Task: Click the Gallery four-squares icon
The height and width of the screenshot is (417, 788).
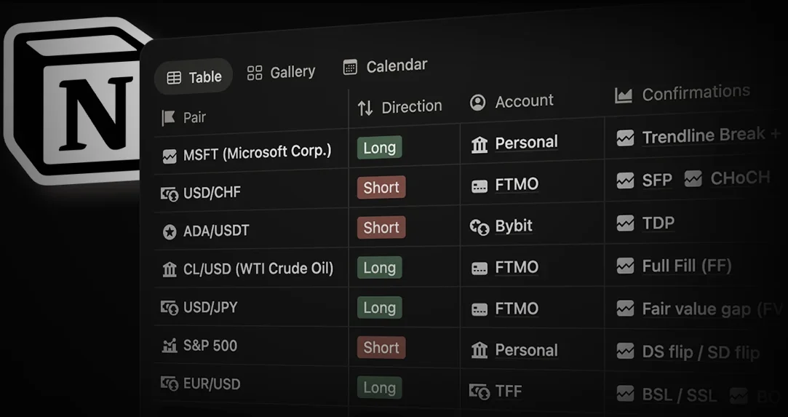Action: [255, 73]
